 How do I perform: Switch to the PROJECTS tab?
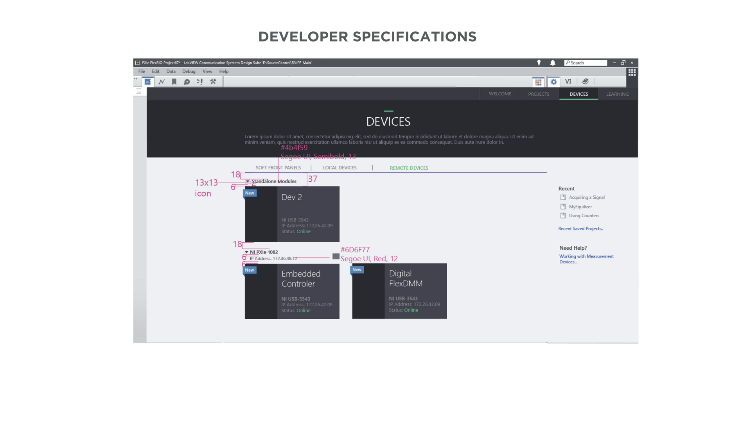[x=539, y=94]
